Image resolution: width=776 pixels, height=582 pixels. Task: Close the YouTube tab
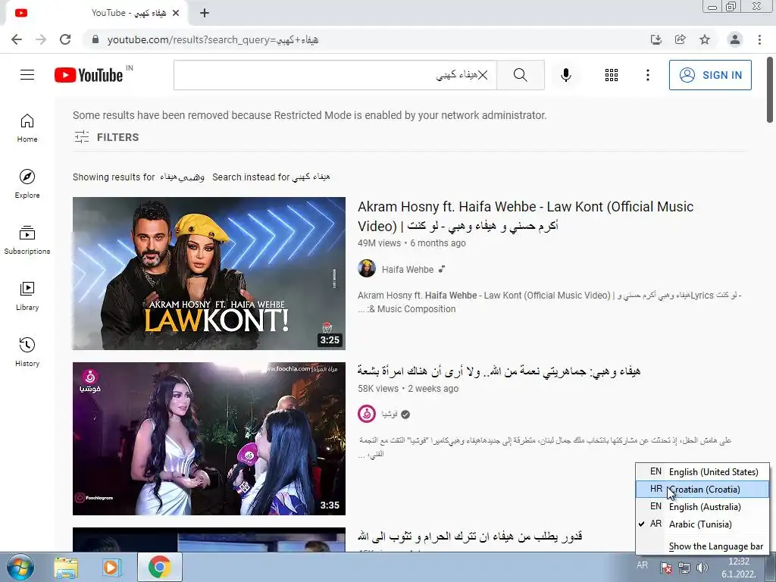tap(176, 13)
